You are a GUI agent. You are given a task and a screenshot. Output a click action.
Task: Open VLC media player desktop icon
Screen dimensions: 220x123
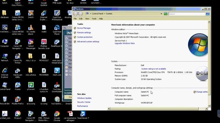pos(31,30)
